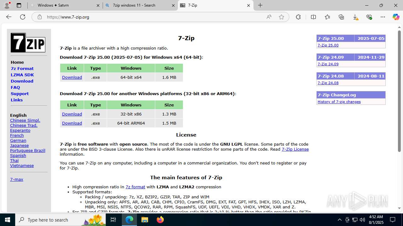Viewport: 403px width, 226px height.
Task: Reload the 7-zip.org page
Action: [23, 17]
